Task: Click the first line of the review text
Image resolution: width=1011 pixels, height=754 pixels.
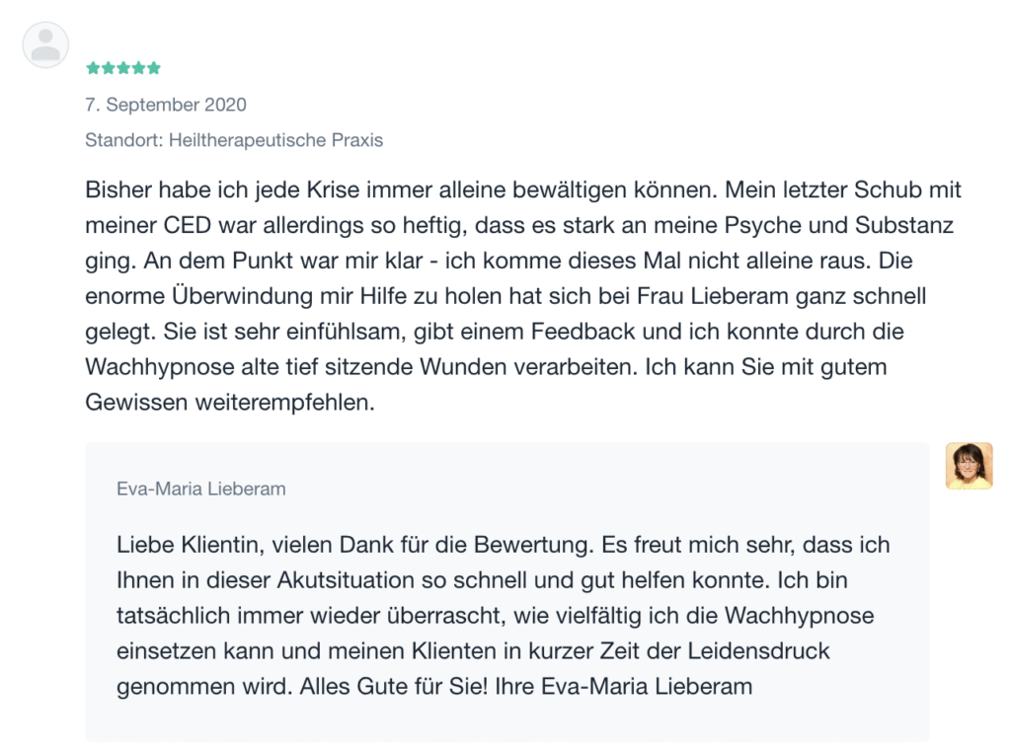Action: coord(523,189)
